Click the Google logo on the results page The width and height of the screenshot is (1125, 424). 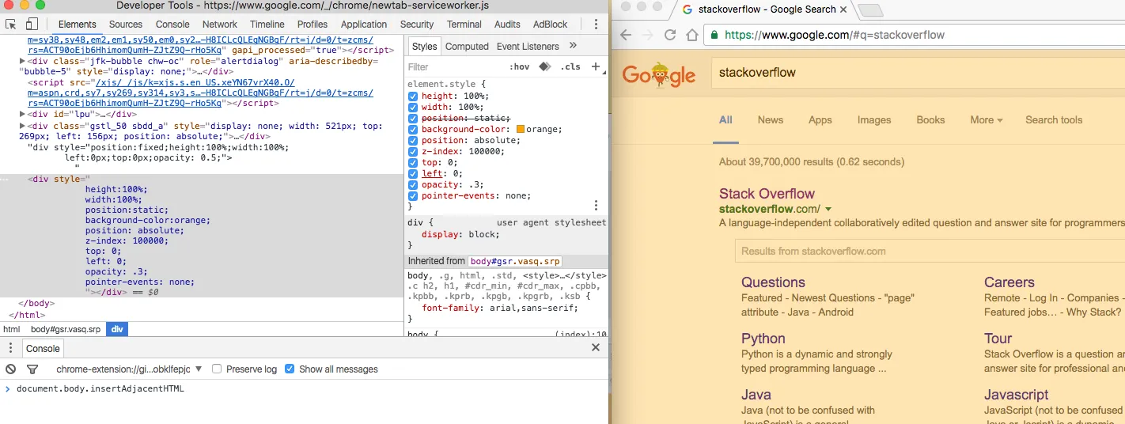coord(658,74)
